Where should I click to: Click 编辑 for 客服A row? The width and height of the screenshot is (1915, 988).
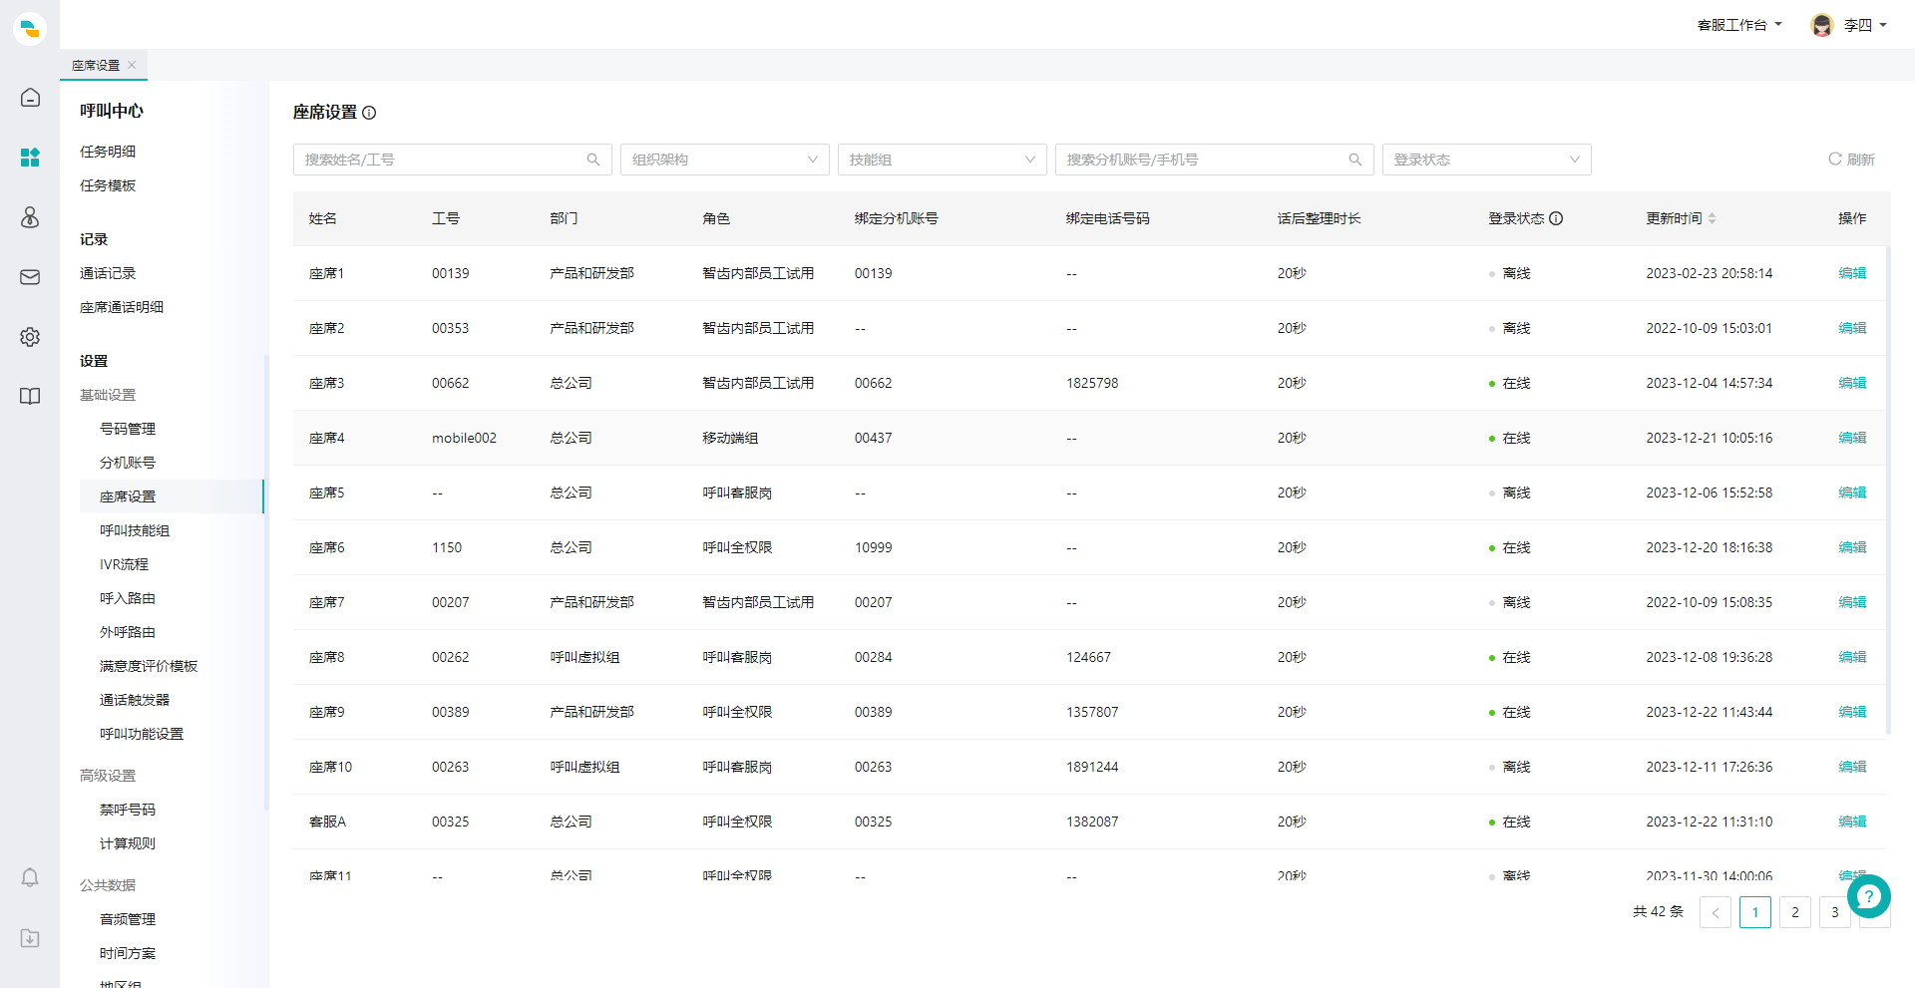pyautogui.click(x=1852, y=822)
